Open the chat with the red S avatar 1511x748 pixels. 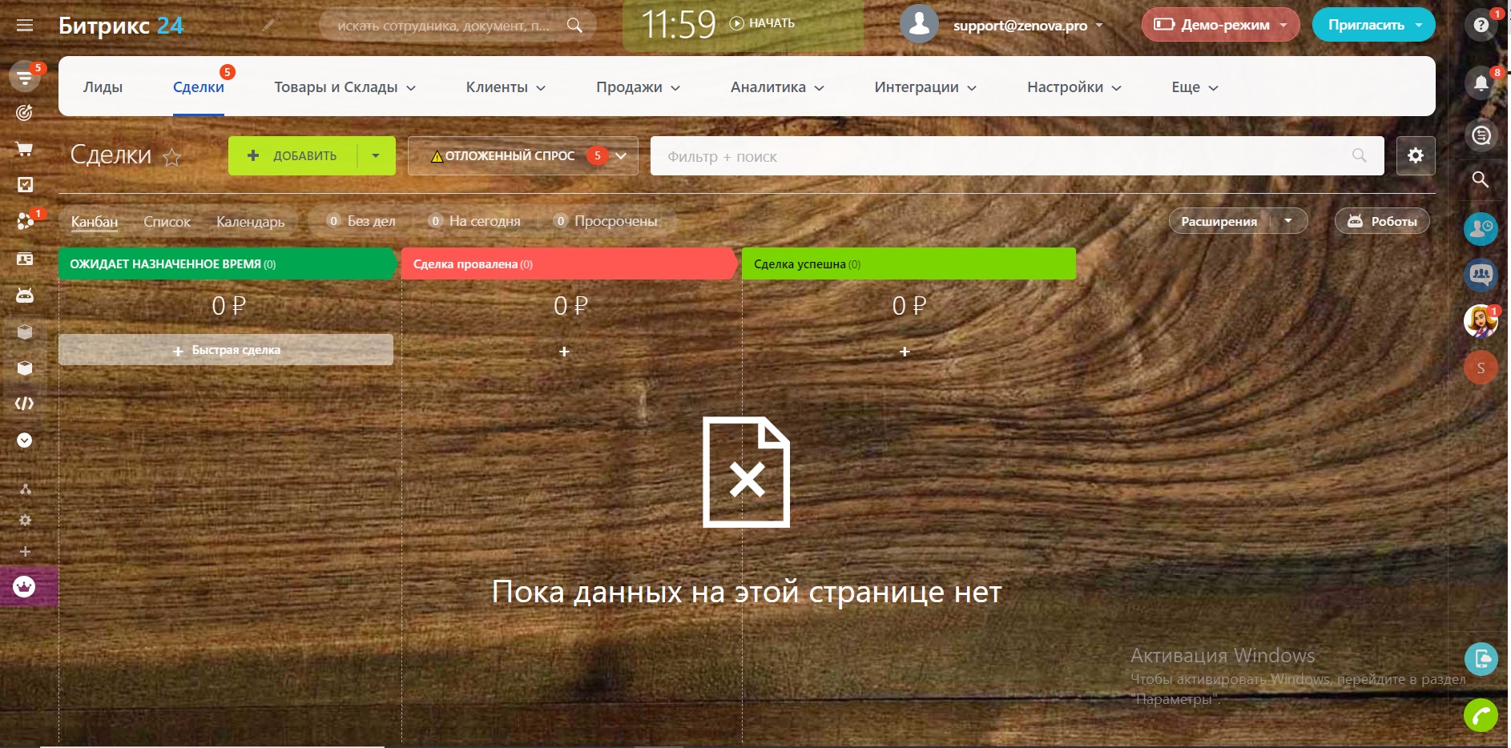click(x=1481, y=368)
